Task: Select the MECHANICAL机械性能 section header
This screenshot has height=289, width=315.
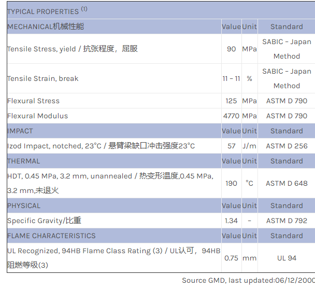Action: click(46, 26)
